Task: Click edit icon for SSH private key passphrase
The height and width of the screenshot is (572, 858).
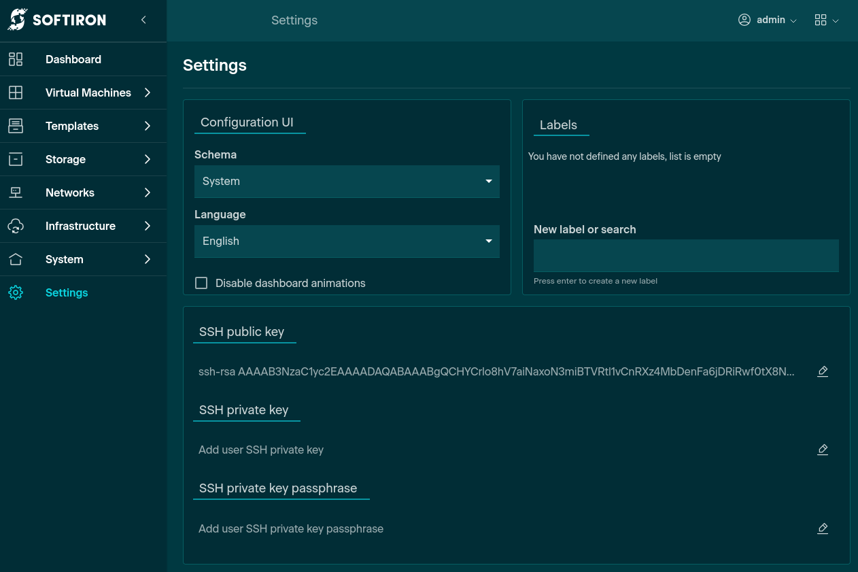Action: click(823, 528)
